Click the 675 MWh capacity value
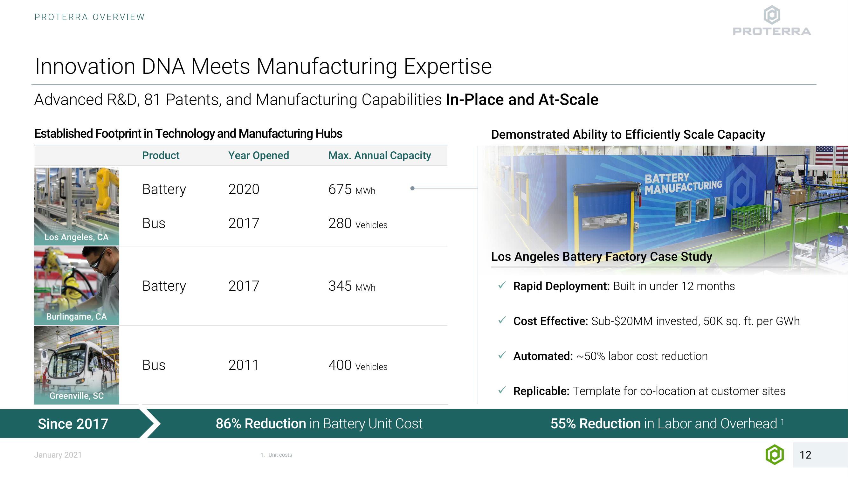The height and width of the screenshot is (477, 848). 352,190
